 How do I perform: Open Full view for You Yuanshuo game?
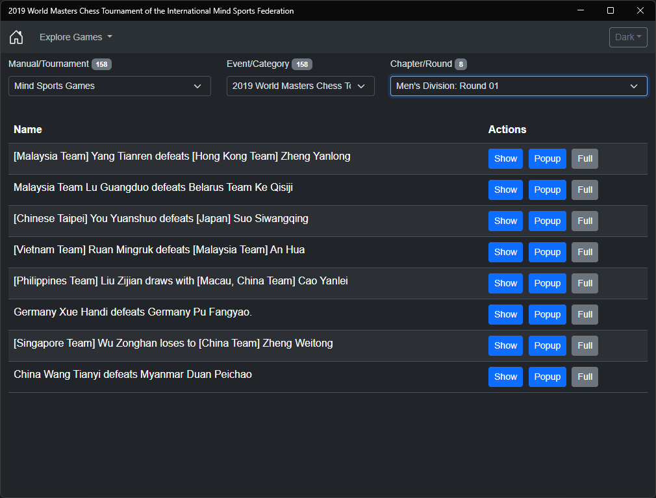tap(585, 221)
